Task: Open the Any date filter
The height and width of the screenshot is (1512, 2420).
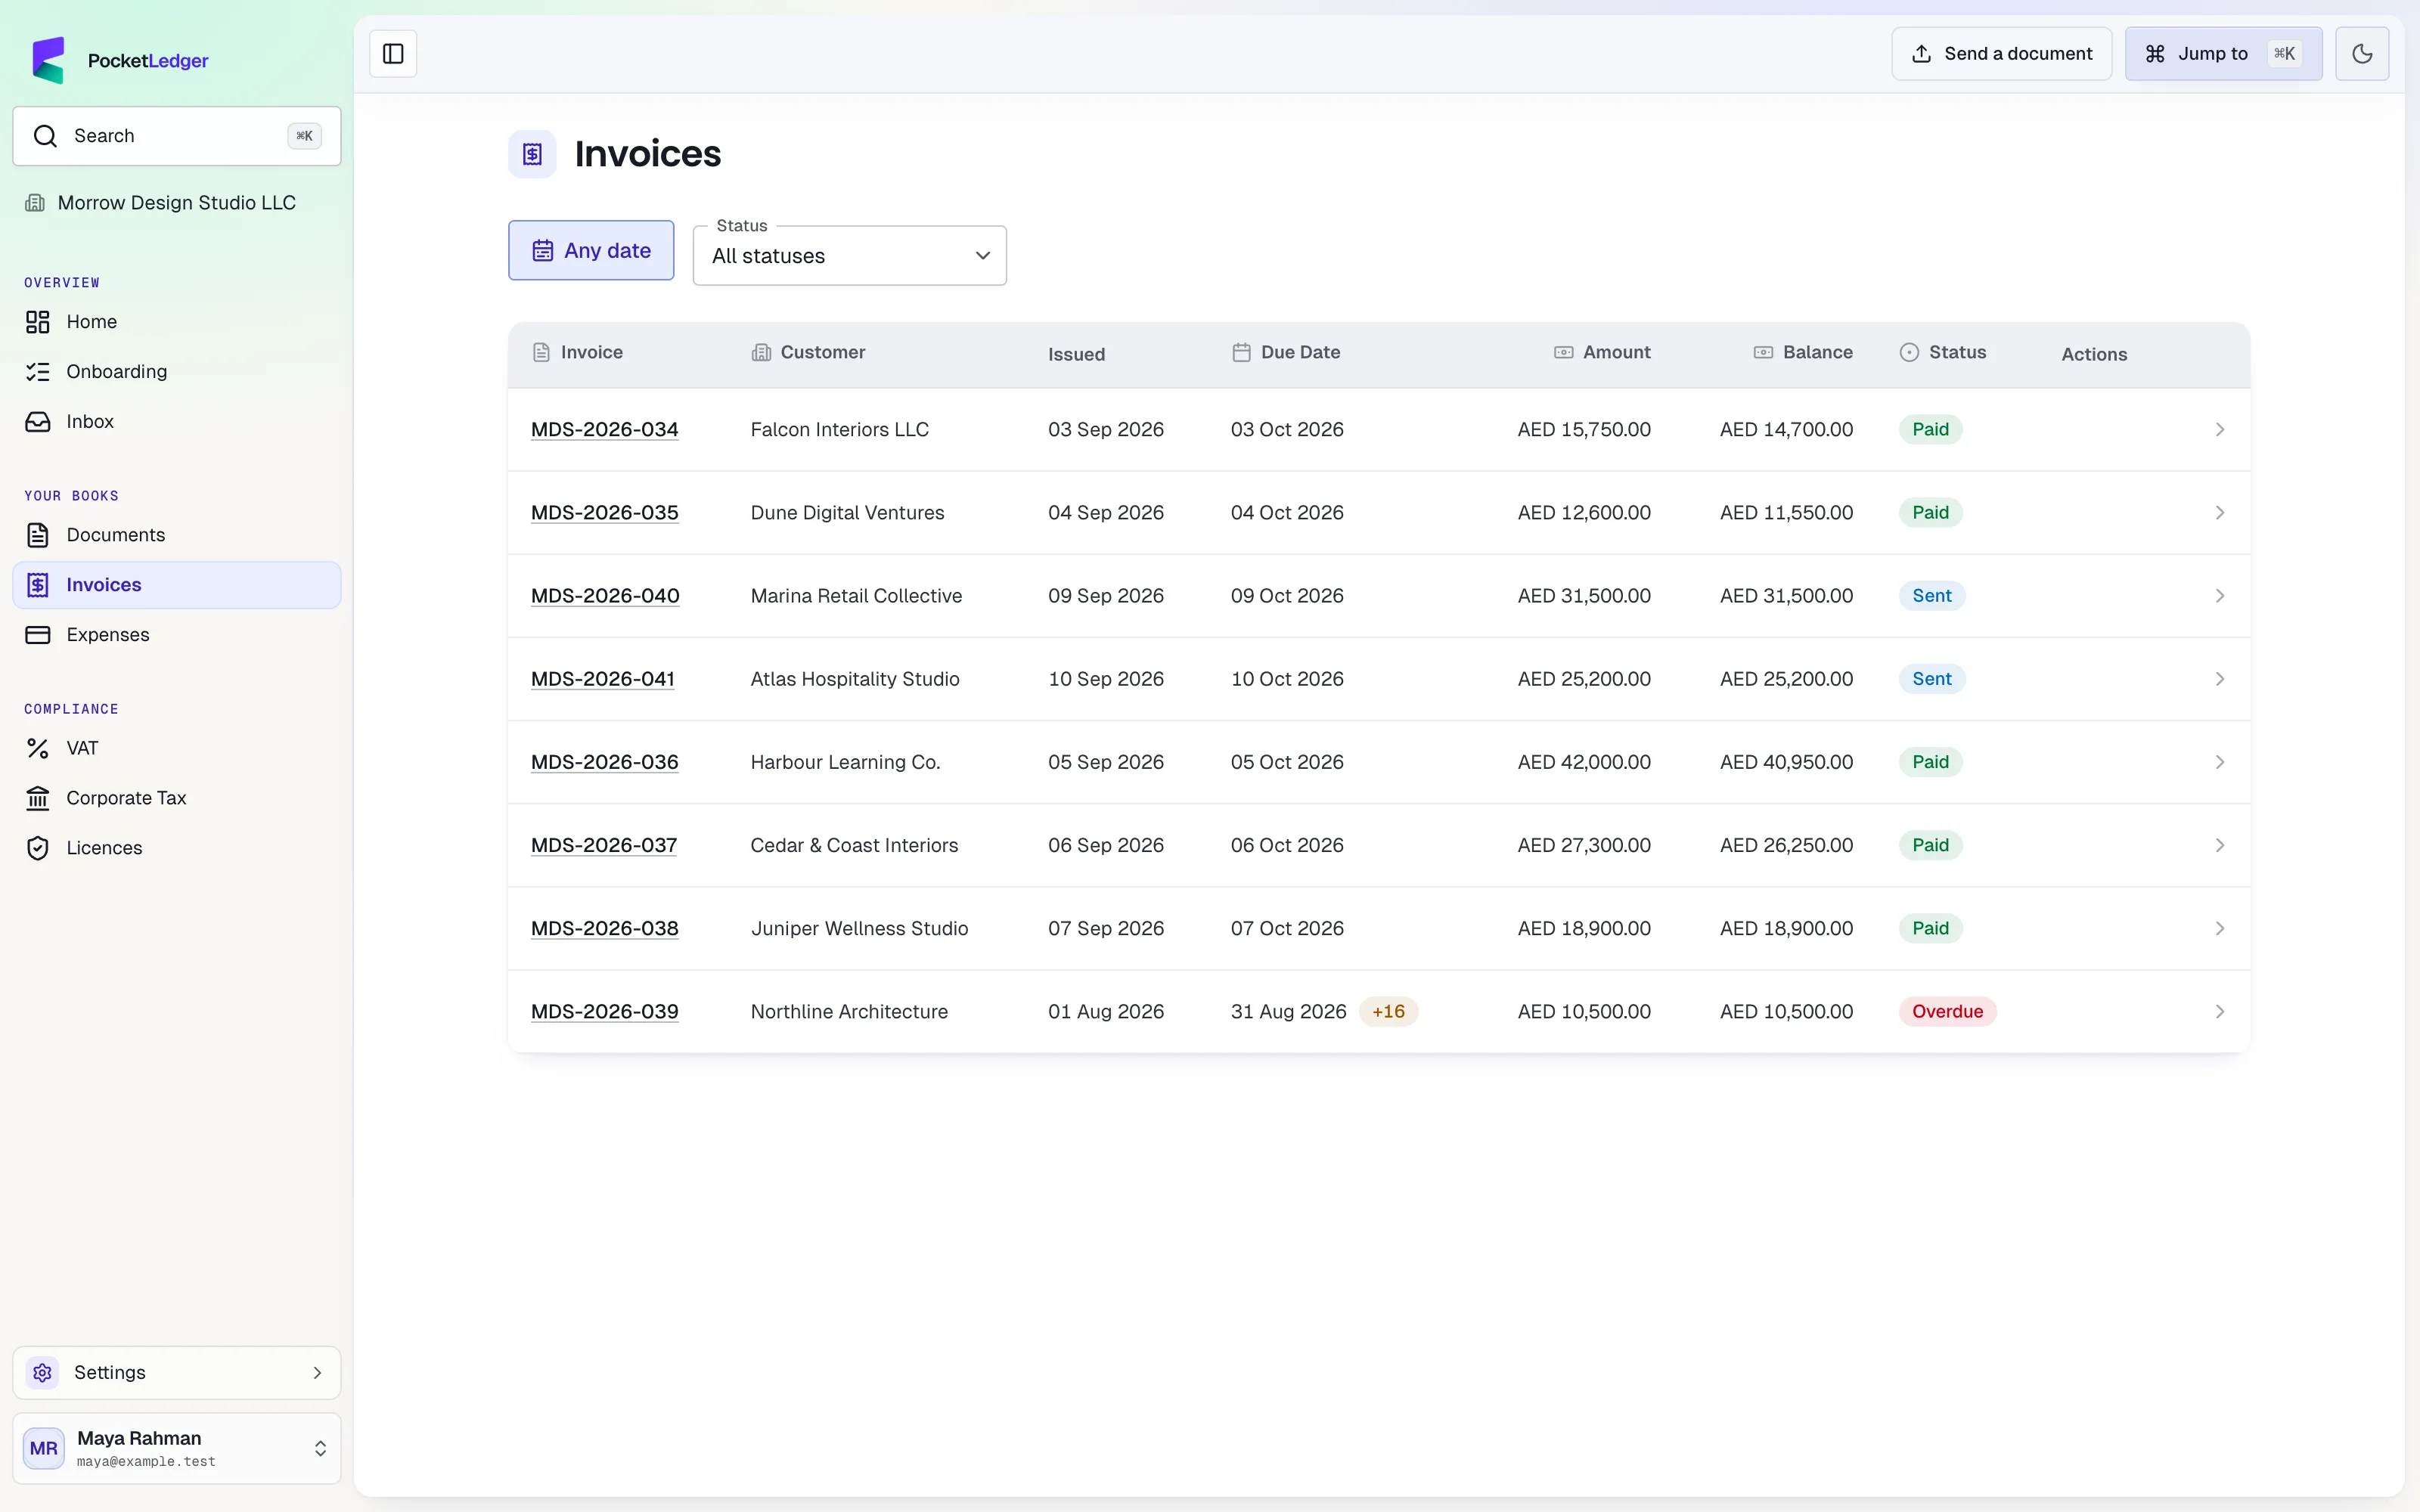Action: (591, 250)
